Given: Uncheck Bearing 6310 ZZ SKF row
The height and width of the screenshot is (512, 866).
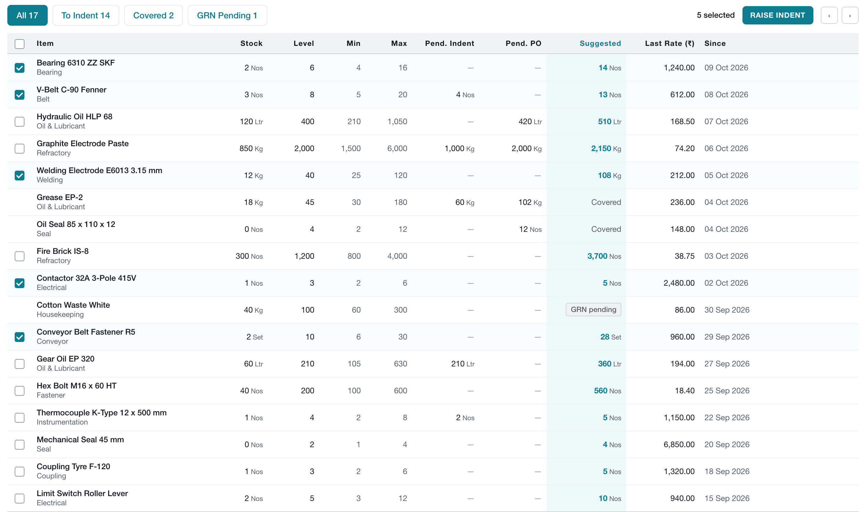Looking at the screenshot, I should 20,68.
